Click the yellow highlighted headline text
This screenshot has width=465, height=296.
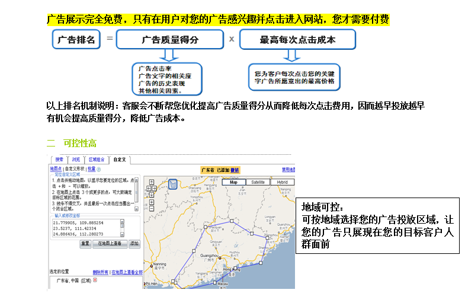pyautogui.click(x=218, y=20)
